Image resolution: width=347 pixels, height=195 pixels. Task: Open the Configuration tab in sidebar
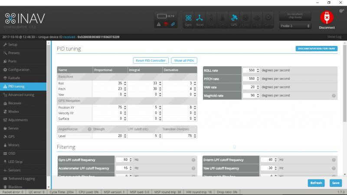pos(19,69)
